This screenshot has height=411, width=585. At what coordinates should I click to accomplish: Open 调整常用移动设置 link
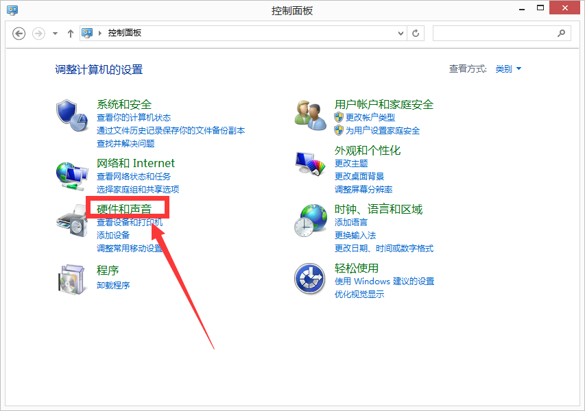click(x=130, y=249)
